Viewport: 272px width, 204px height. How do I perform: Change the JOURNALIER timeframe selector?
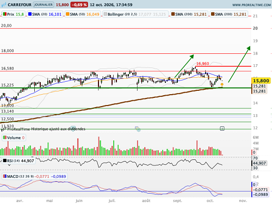44,5
